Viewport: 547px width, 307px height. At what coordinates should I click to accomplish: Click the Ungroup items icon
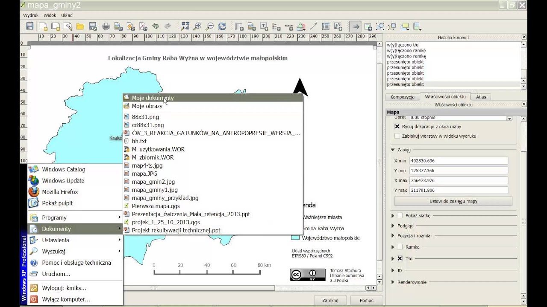click(x=392, y=26)
